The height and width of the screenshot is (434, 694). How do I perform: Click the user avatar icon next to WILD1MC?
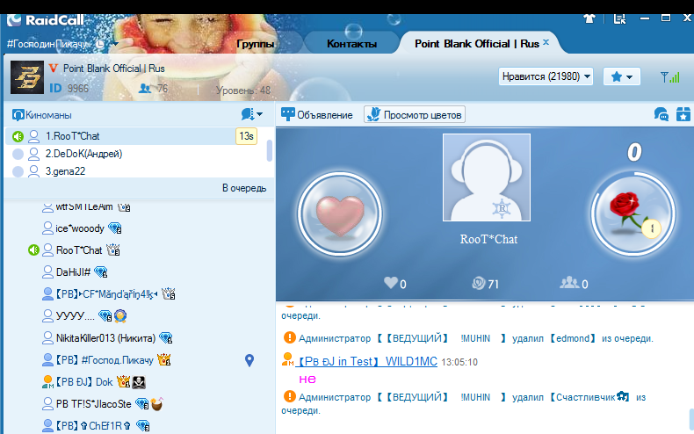pyautogui.click(x=287, y=358)
